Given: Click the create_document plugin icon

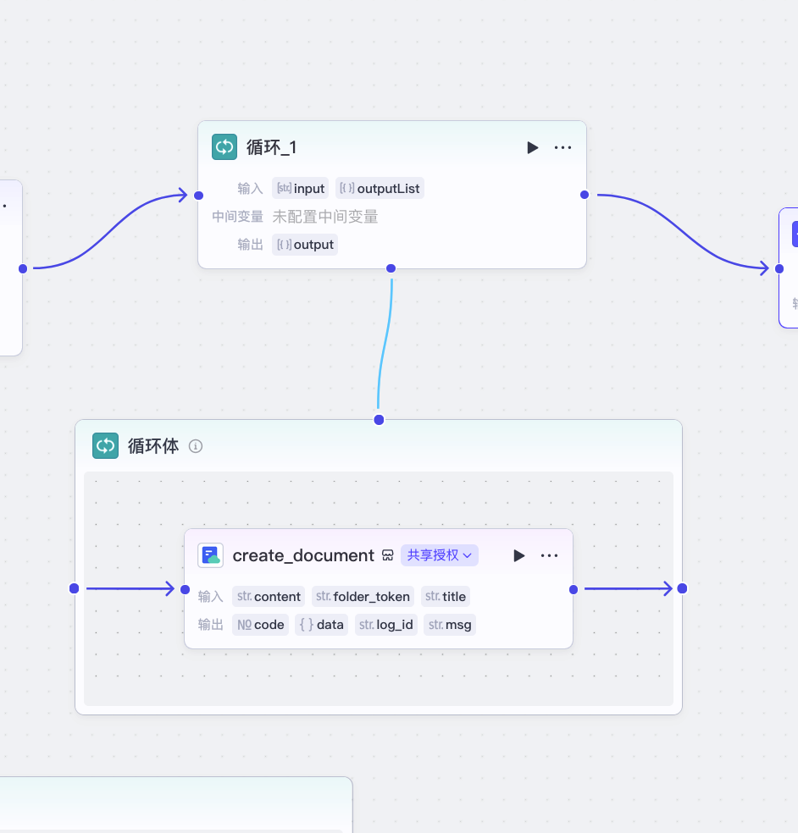Looking at the screenshot, I should pos(211,555).
